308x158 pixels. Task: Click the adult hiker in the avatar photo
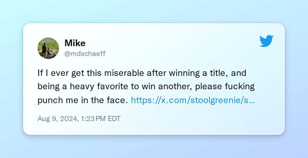point(44,49)
